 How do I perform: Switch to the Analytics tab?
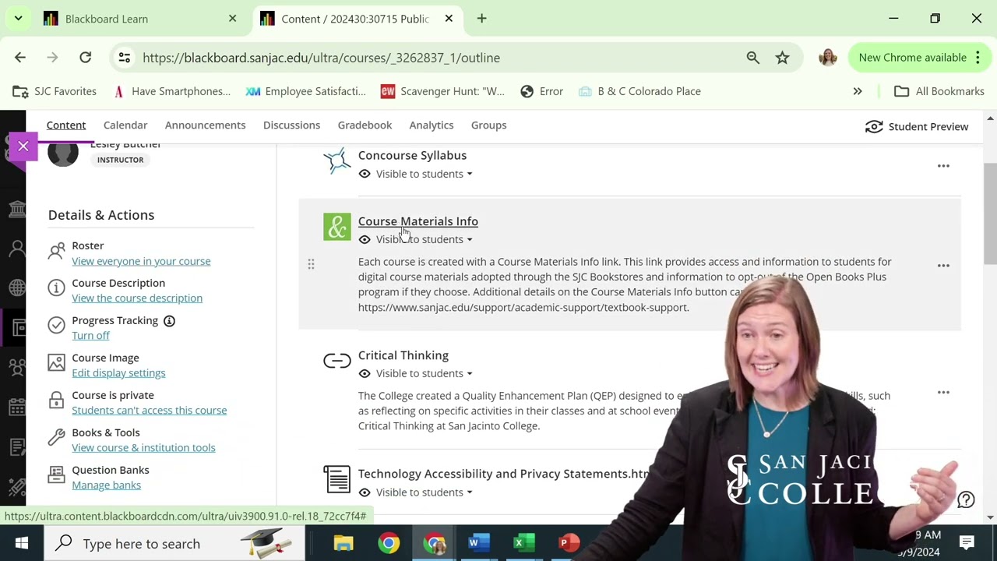pyautogui.click(x=432, y=125)
